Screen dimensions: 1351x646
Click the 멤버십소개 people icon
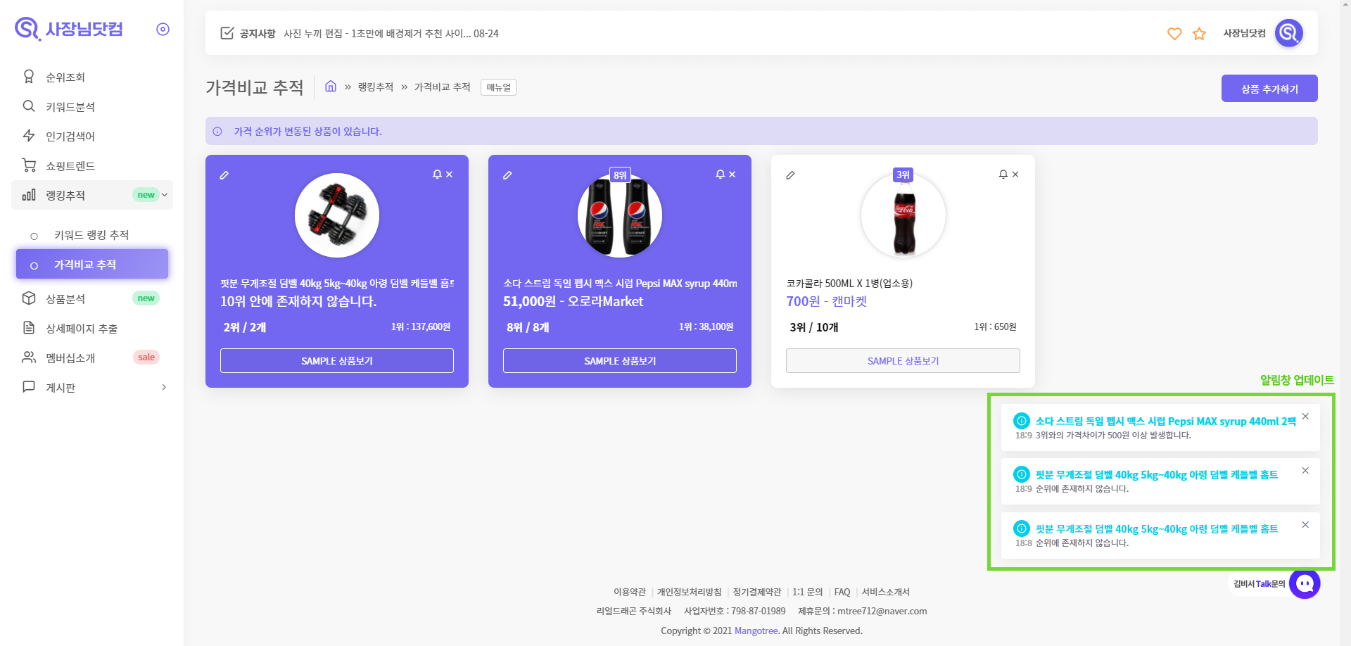coord(29,357)
